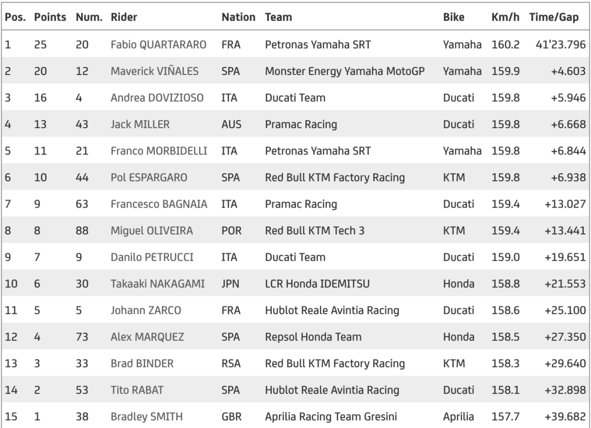
Task: Click the Pos. column header
Action: coord(14,18)
